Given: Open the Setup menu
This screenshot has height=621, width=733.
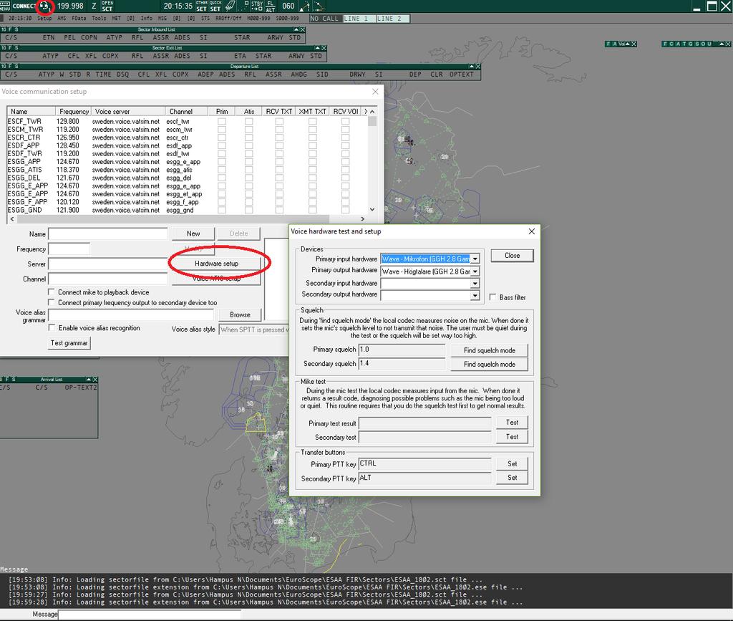Looking at the screenshot, I should [x=44, y=18].
